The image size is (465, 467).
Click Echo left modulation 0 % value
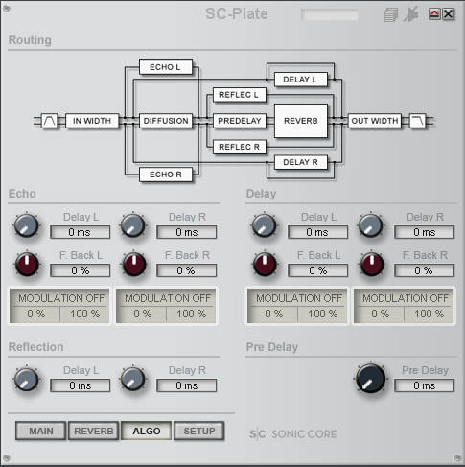click(35, 314)
